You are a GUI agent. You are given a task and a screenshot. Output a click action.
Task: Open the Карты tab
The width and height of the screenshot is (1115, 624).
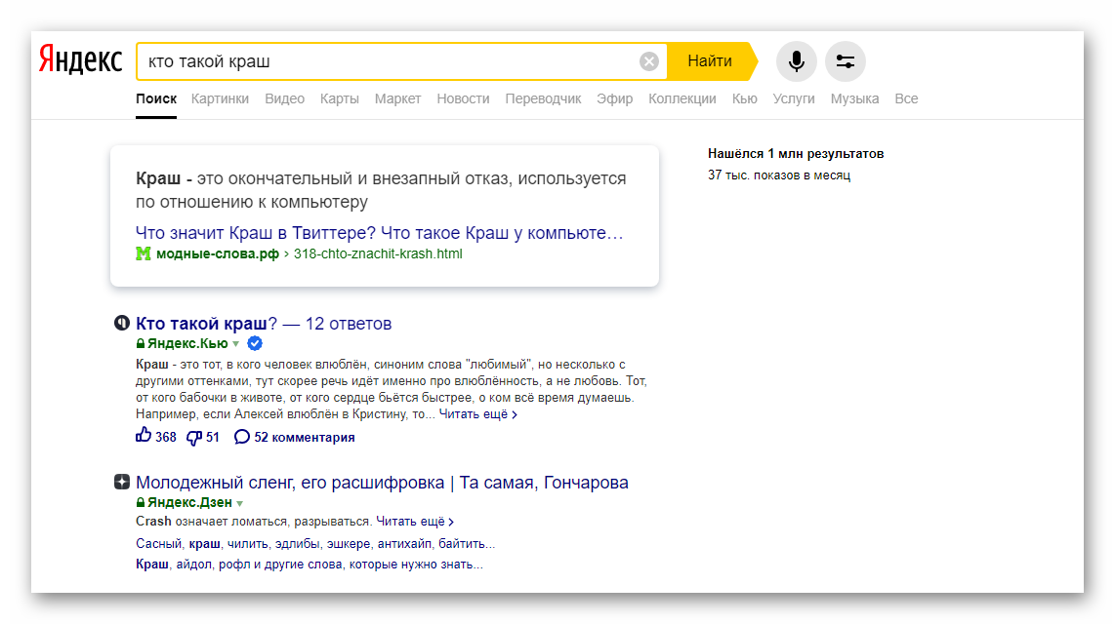click(x=339, y=98)
